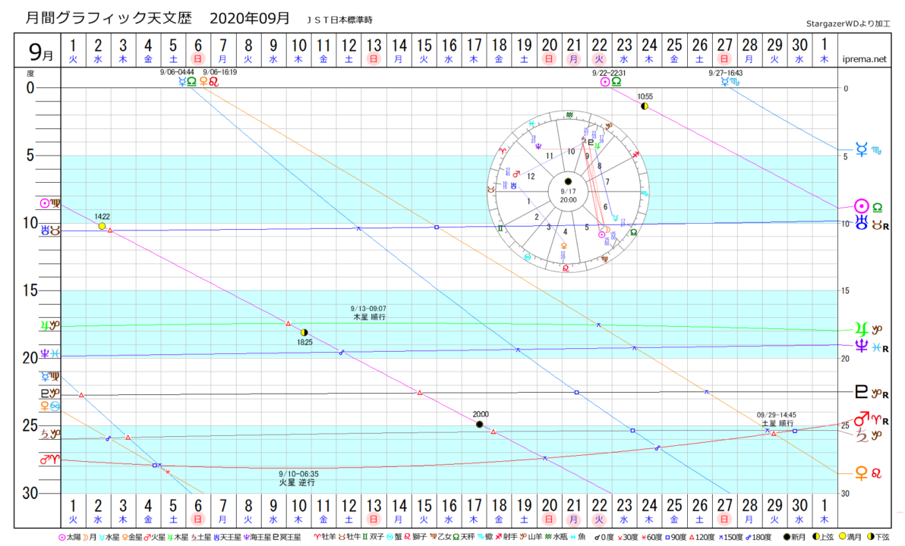Click the Venus glyph inside the horoscope wheel

pyautogui.click(x=563, y=246)
